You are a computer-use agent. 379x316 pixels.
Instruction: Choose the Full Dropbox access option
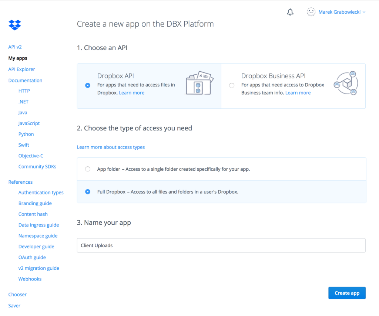[88, 192]
